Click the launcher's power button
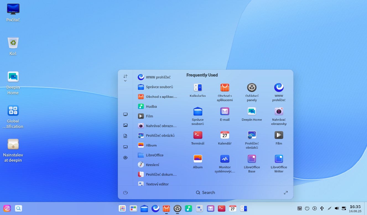367x215 pixels. click(125, 193)
